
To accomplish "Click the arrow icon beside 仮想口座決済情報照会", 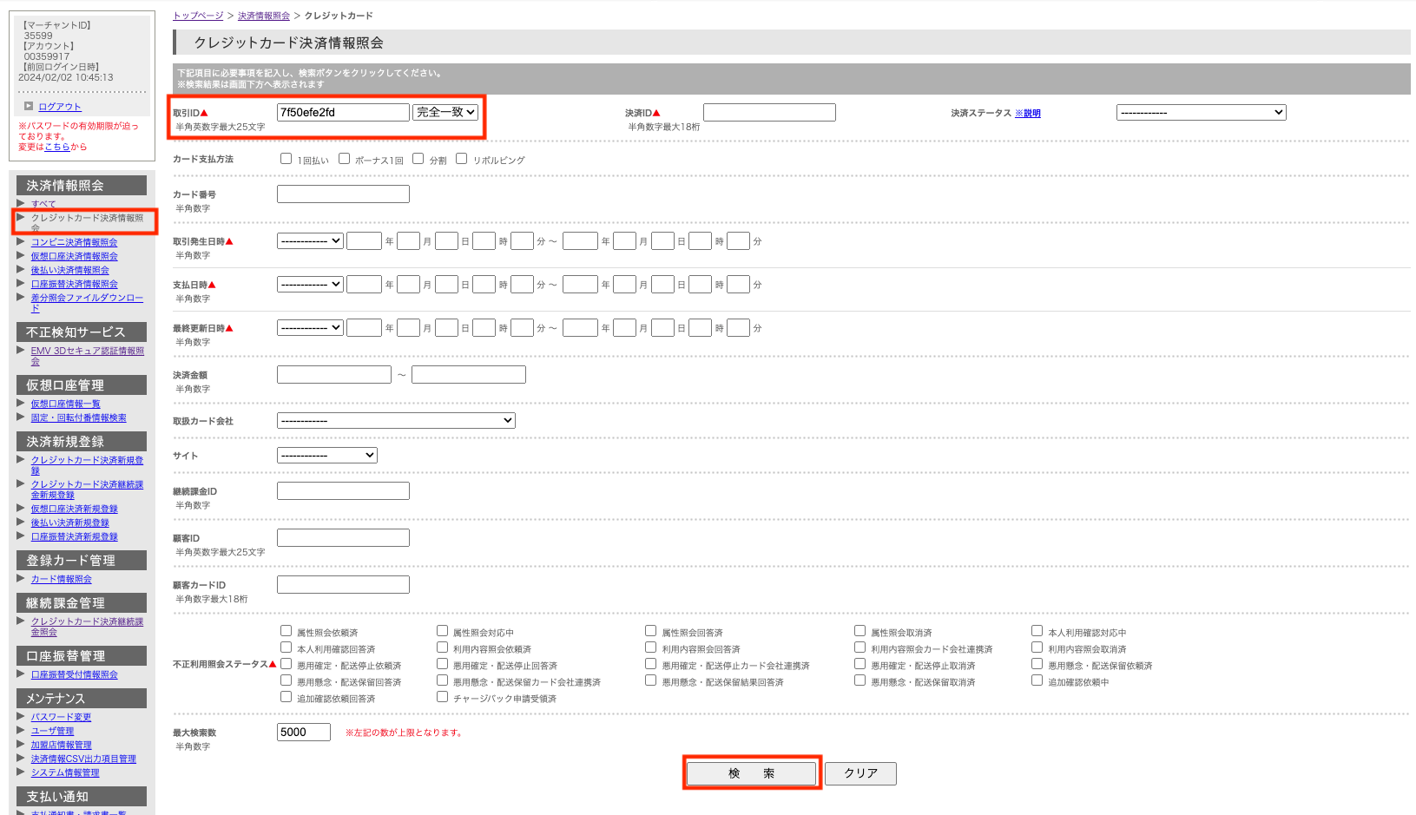I will pos(21,255).
